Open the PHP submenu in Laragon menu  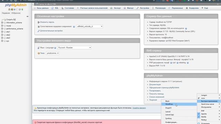point(209,111)
